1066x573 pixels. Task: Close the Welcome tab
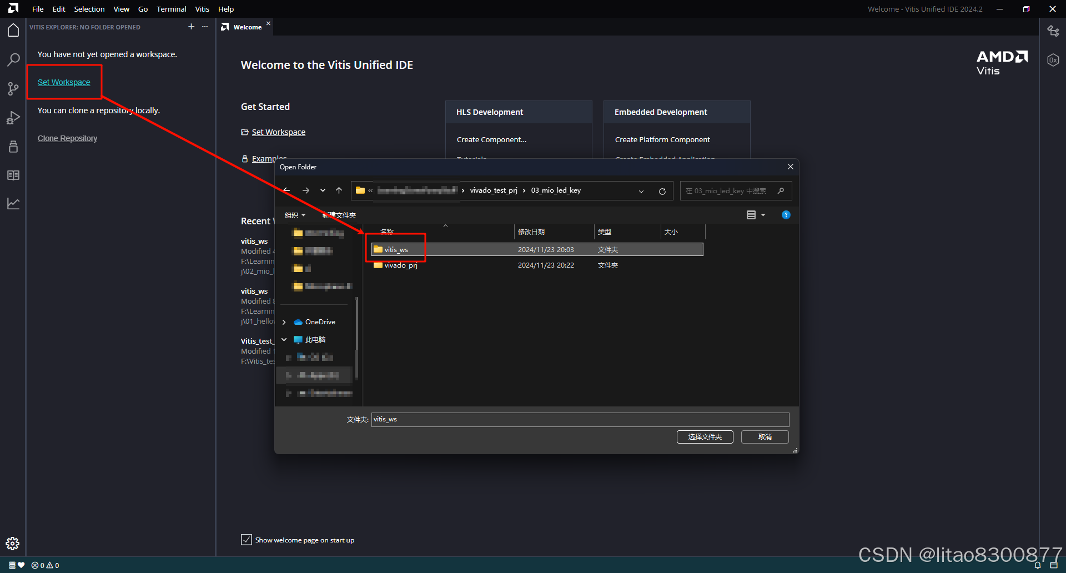tap(268, 23)
